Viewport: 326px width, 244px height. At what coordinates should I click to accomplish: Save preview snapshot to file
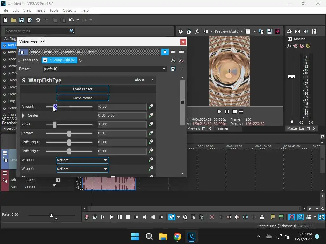pyautogui.click(x=269, y=31)
